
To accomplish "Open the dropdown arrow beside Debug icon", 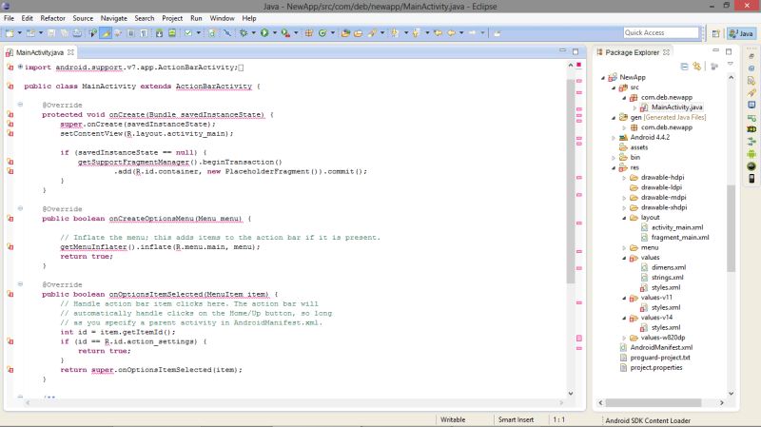I will tap(253, 33).
